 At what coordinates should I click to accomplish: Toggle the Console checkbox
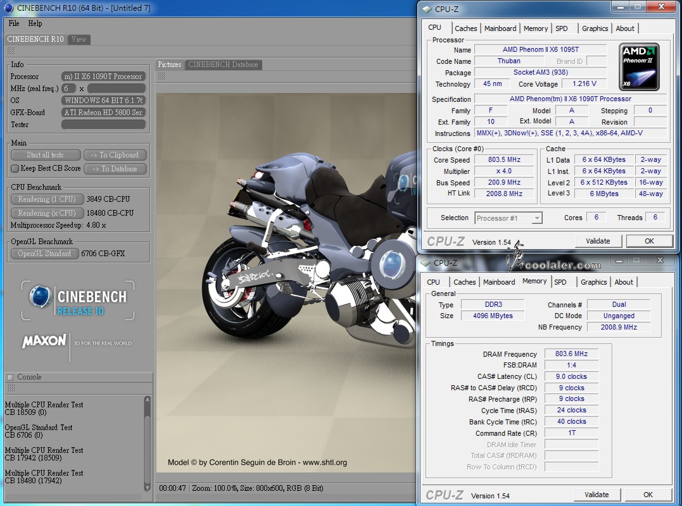(x=10, y=377)
